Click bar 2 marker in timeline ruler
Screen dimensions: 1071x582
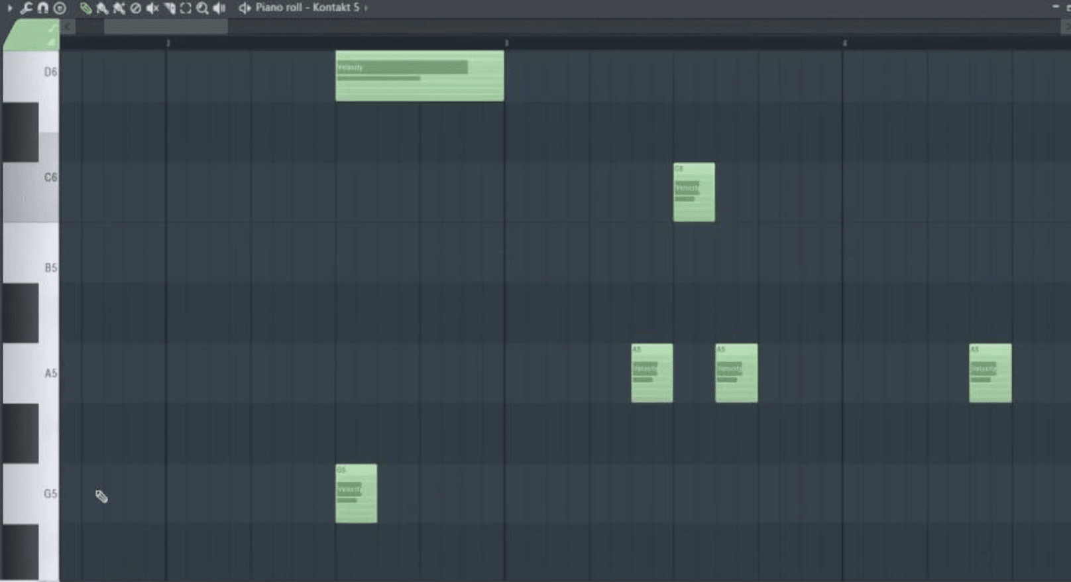coord(168,43)
